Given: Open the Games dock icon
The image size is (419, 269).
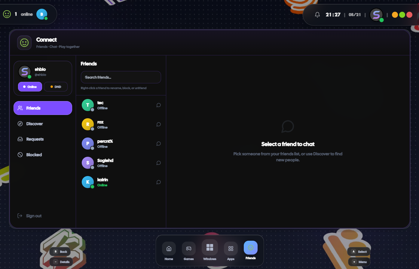Looking at the screenshot, I should click(x=189, y=249).
